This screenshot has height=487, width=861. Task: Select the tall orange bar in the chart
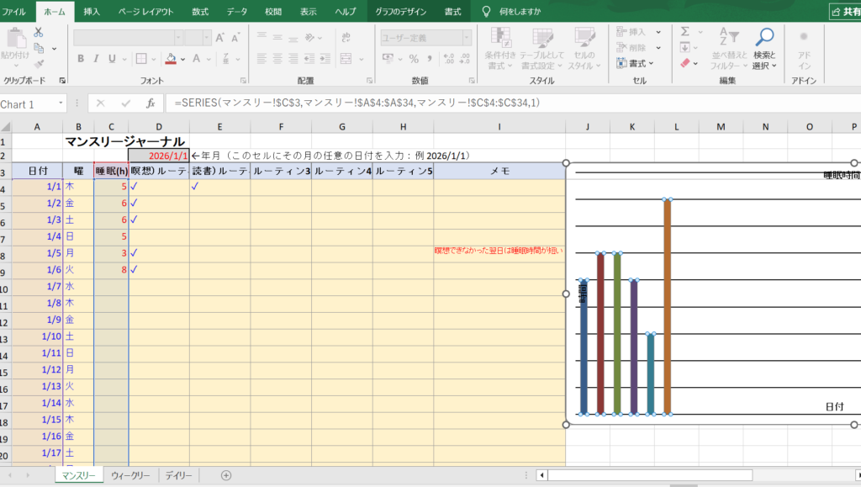[668, 307]
